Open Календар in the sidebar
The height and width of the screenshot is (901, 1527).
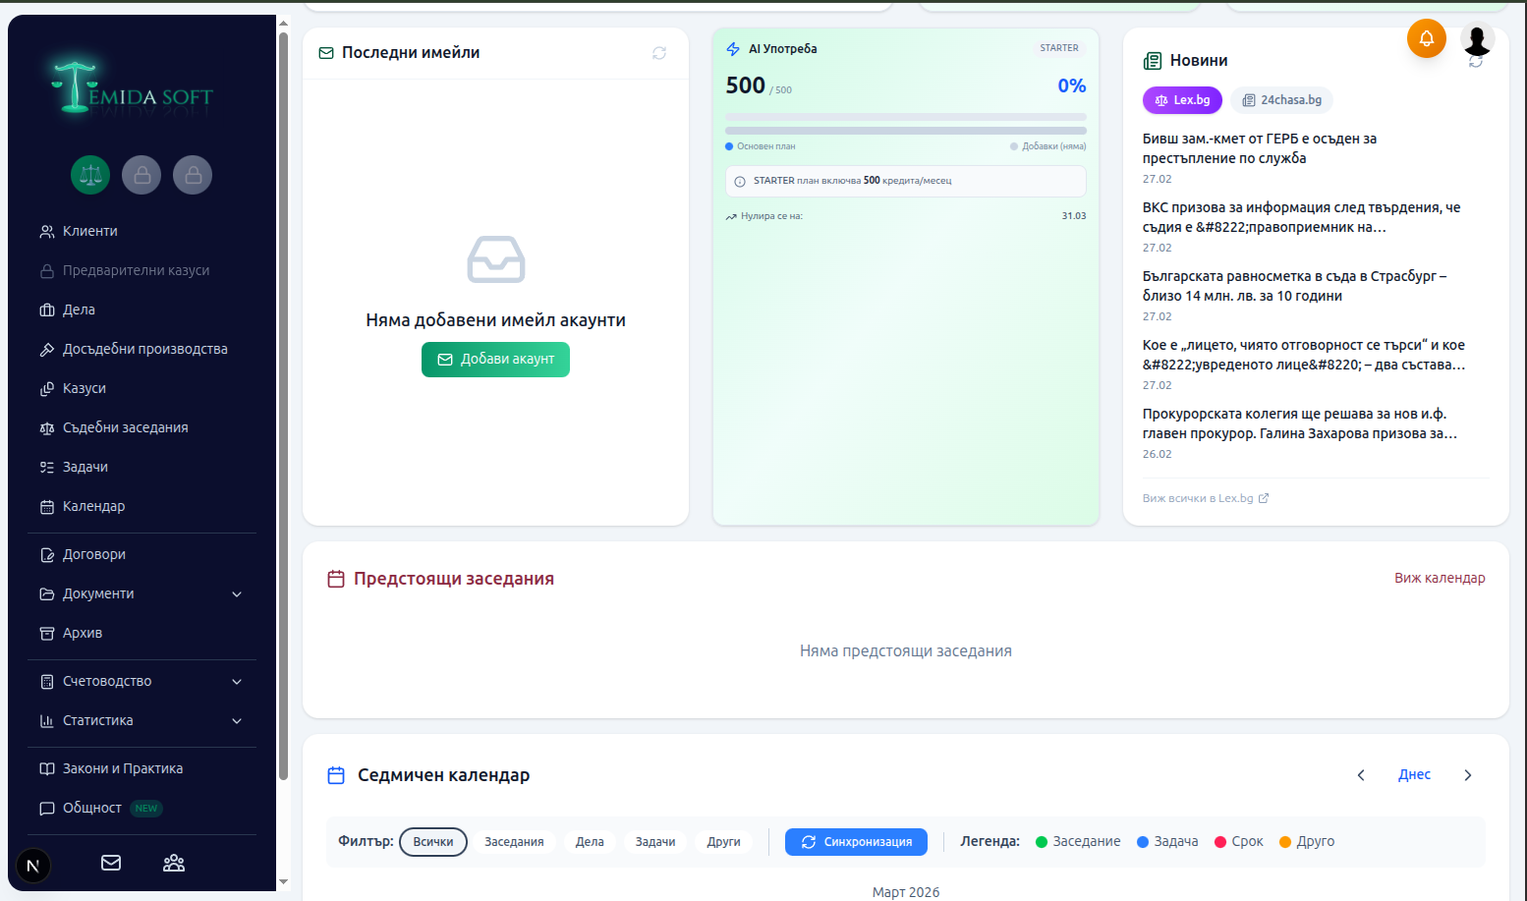[x=142, y=506]
